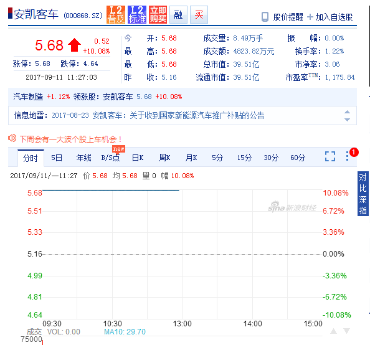Open the three-dot more options menu
This screenshot has height=345, width=370.
tap(347, 156)
